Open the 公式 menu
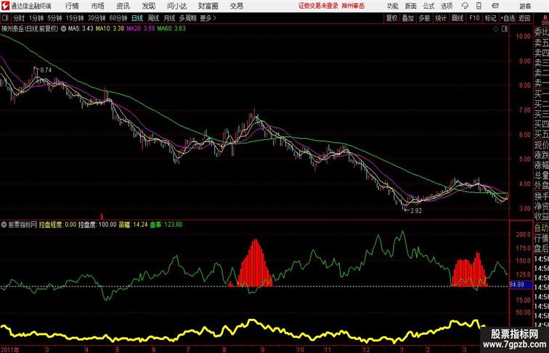Viewport: 549px width, 353px height. pos(428,6)
